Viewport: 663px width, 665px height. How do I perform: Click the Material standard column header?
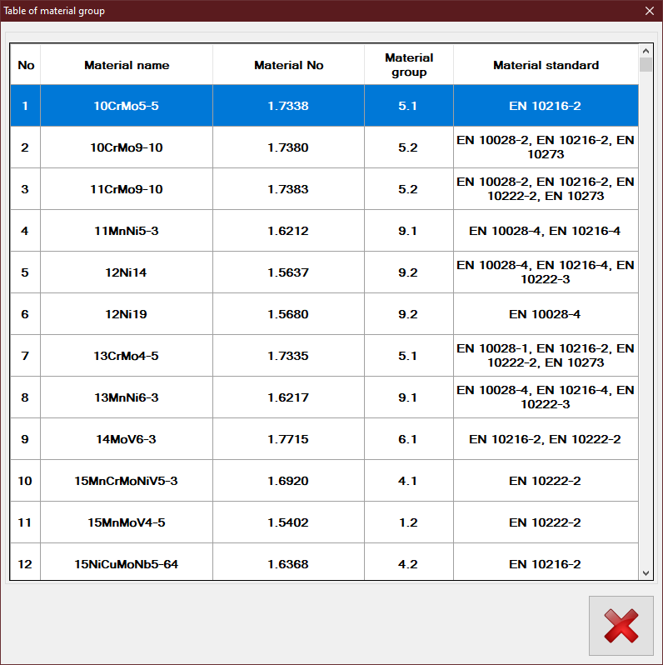(x=546, y=65)
